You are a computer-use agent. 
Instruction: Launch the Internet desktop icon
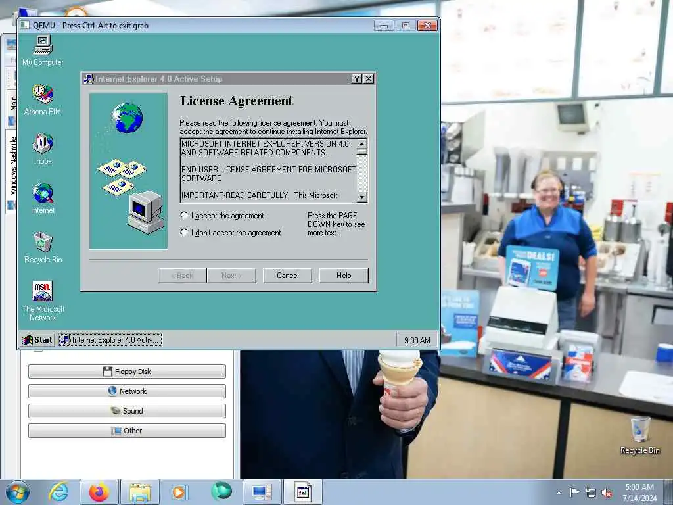(43, 198)
